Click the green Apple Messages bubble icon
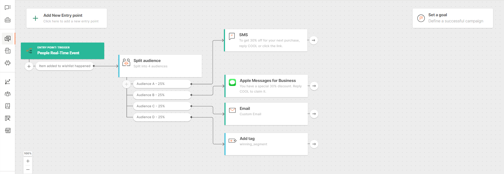Viewport: 504px width, 174px height. (x=232, y=82)
